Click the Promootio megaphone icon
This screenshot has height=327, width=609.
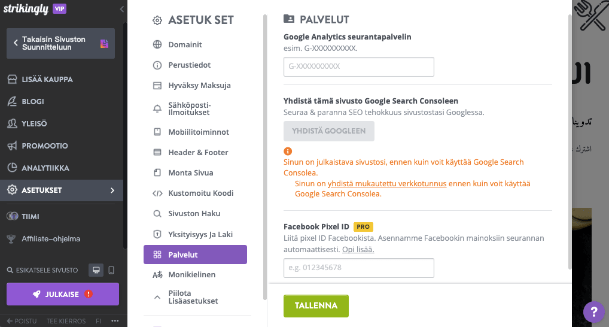[x=11, y=146]
